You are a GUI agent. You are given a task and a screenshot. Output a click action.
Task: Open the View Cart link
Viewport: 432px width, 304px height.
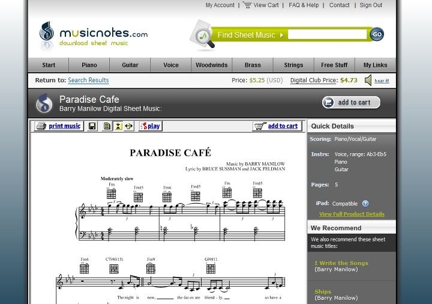266,5
